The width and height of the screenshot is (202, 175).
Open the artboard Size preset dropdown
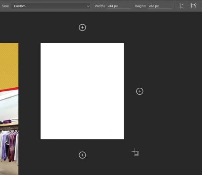[51, 6]
